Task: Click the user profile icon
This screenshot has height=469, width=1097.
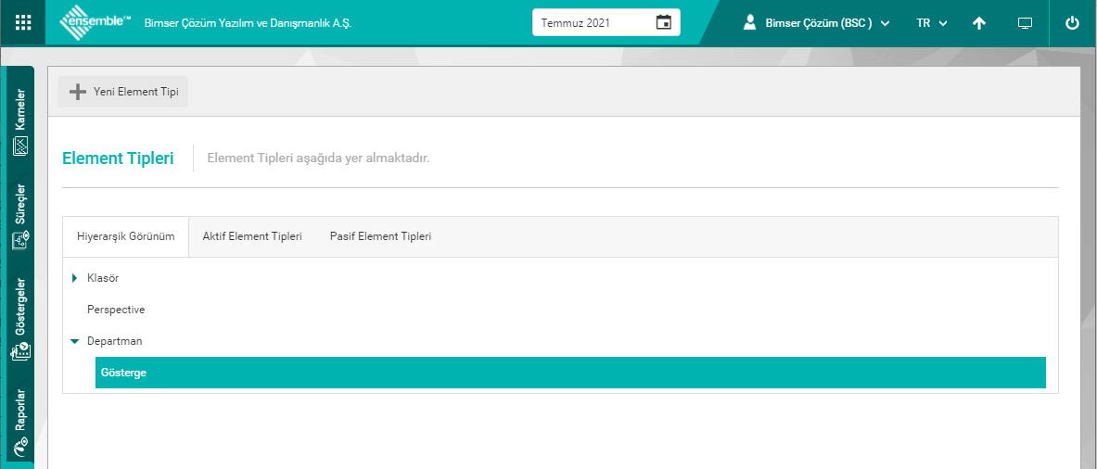Action: pos(750,22)
